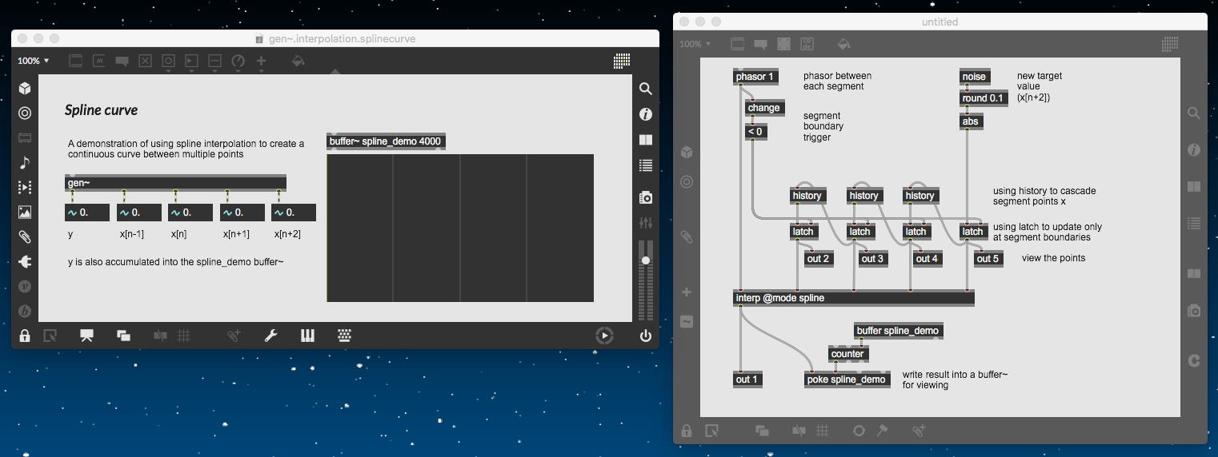Image resolution: width=1218 pixels, height=457 pixels.
Task: Click the target-shaped icon in splinecurve left sidebar
Action: [x=25, y=113]
